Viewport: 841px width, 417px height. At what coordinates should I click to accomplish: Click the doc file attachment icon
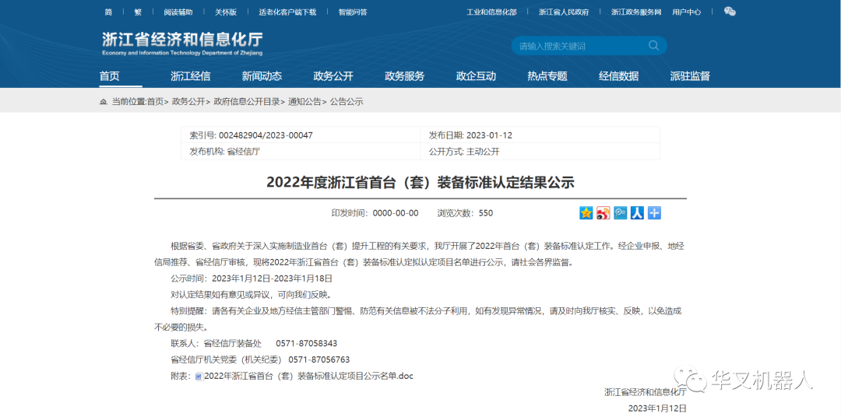pyautogui.click(x=199, y=377)
